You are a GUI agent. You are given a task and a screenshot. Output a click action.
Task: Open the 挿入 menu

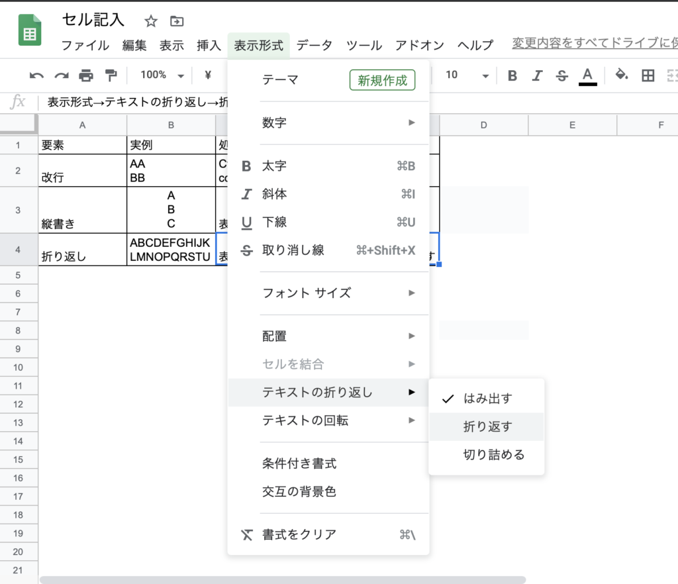tap(209, 45)
